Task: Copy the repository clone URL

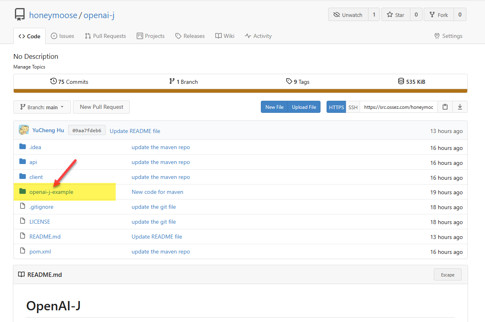Action: pyautogui.click(x=445, y=107)
